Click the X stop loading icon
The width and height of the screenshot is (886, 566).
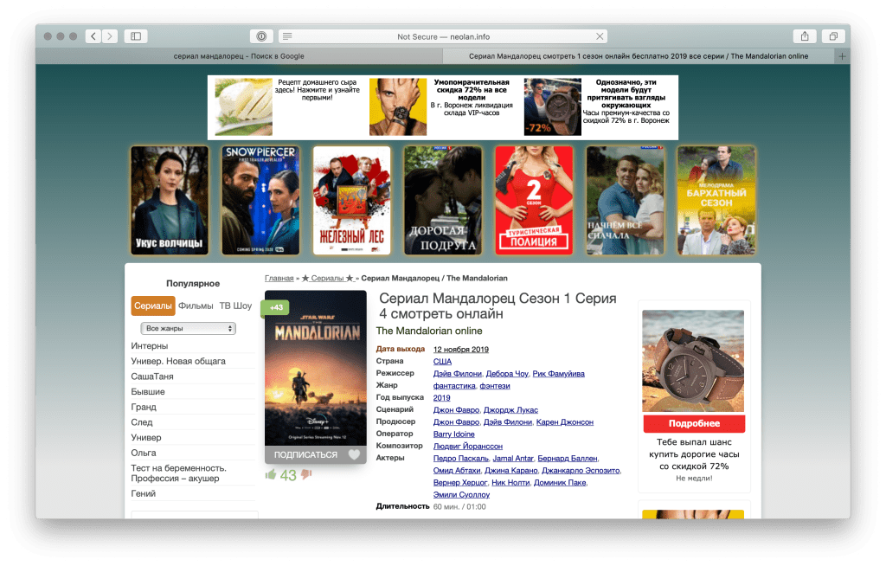[600, 36]
